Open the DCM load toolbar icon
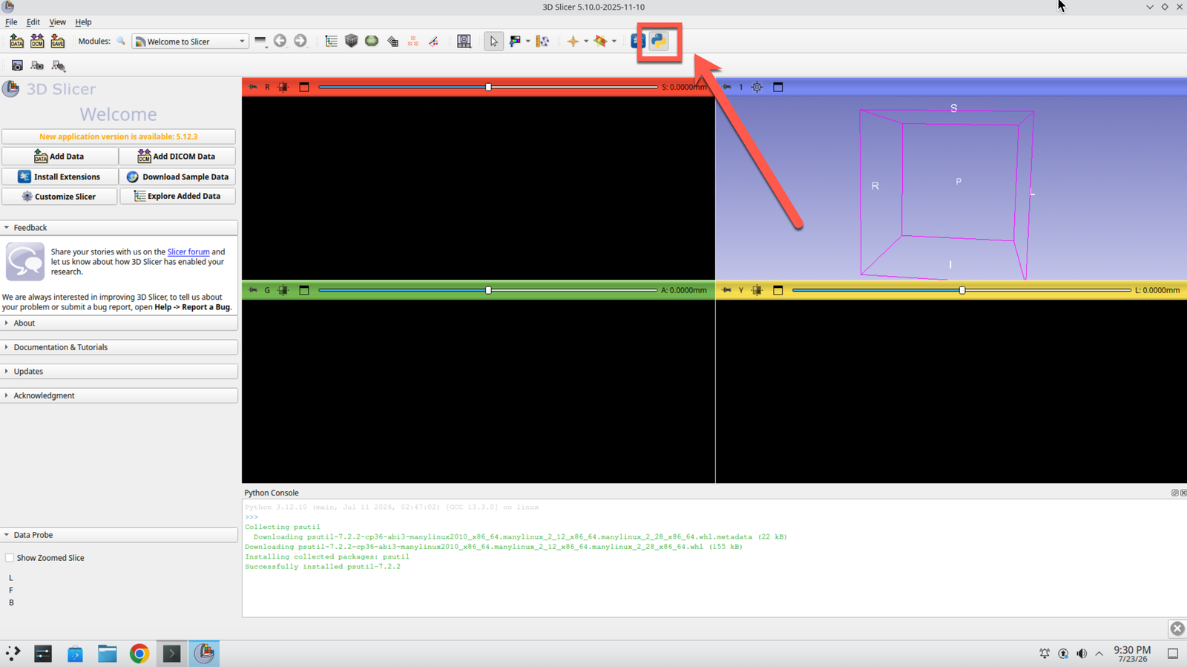This screenshot has width=1187, height=667. pyautogui.click(x=37, y=42)
